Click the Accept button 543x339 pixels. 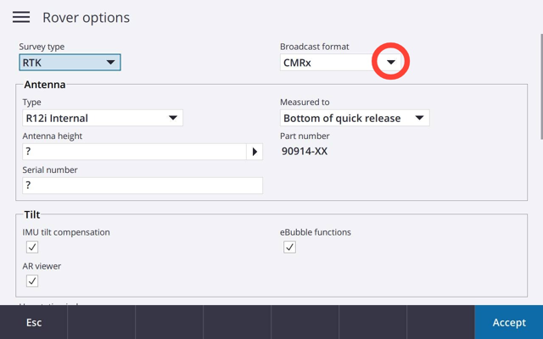pos(509,322)
